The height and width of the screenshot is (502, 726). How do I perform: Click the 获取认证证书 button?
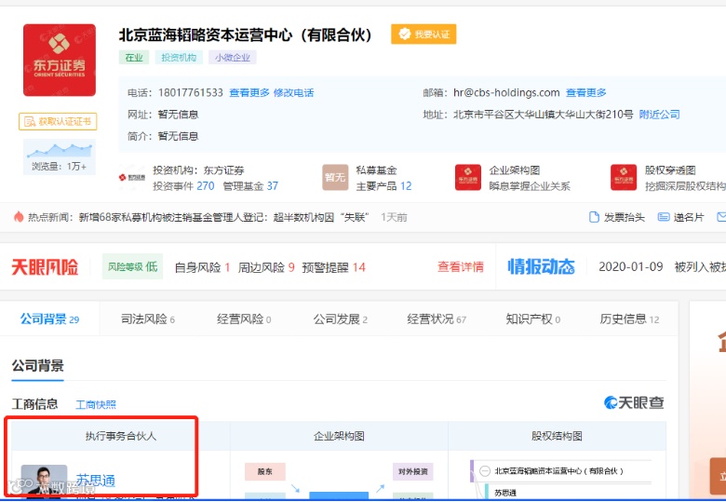click(x=58, y=121)
